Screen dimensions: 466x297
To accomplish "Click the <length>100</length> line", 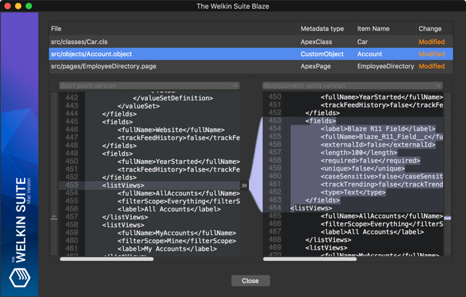I will (x=358, y=152).
